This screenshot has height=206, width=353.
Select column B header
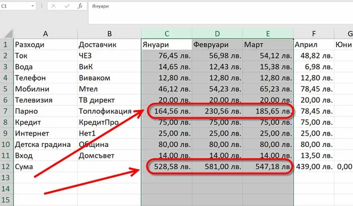tap(109, 33)
